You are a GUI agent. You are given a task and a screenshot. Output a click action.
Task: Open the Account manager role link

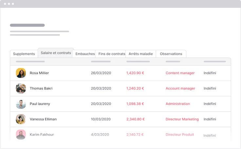tap(180, 88)
